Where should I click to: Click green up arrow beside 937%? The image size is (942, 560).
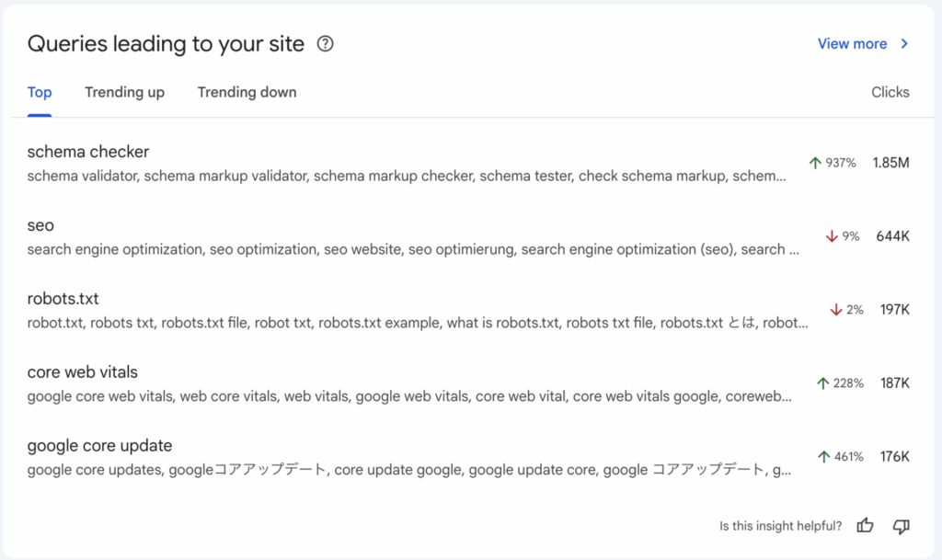pos(814,163)
